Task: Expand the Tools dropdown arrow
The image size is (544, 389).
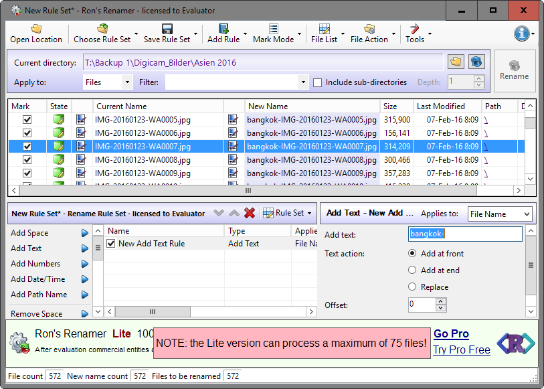Action: pyautogui.click(x=430, y=33)
